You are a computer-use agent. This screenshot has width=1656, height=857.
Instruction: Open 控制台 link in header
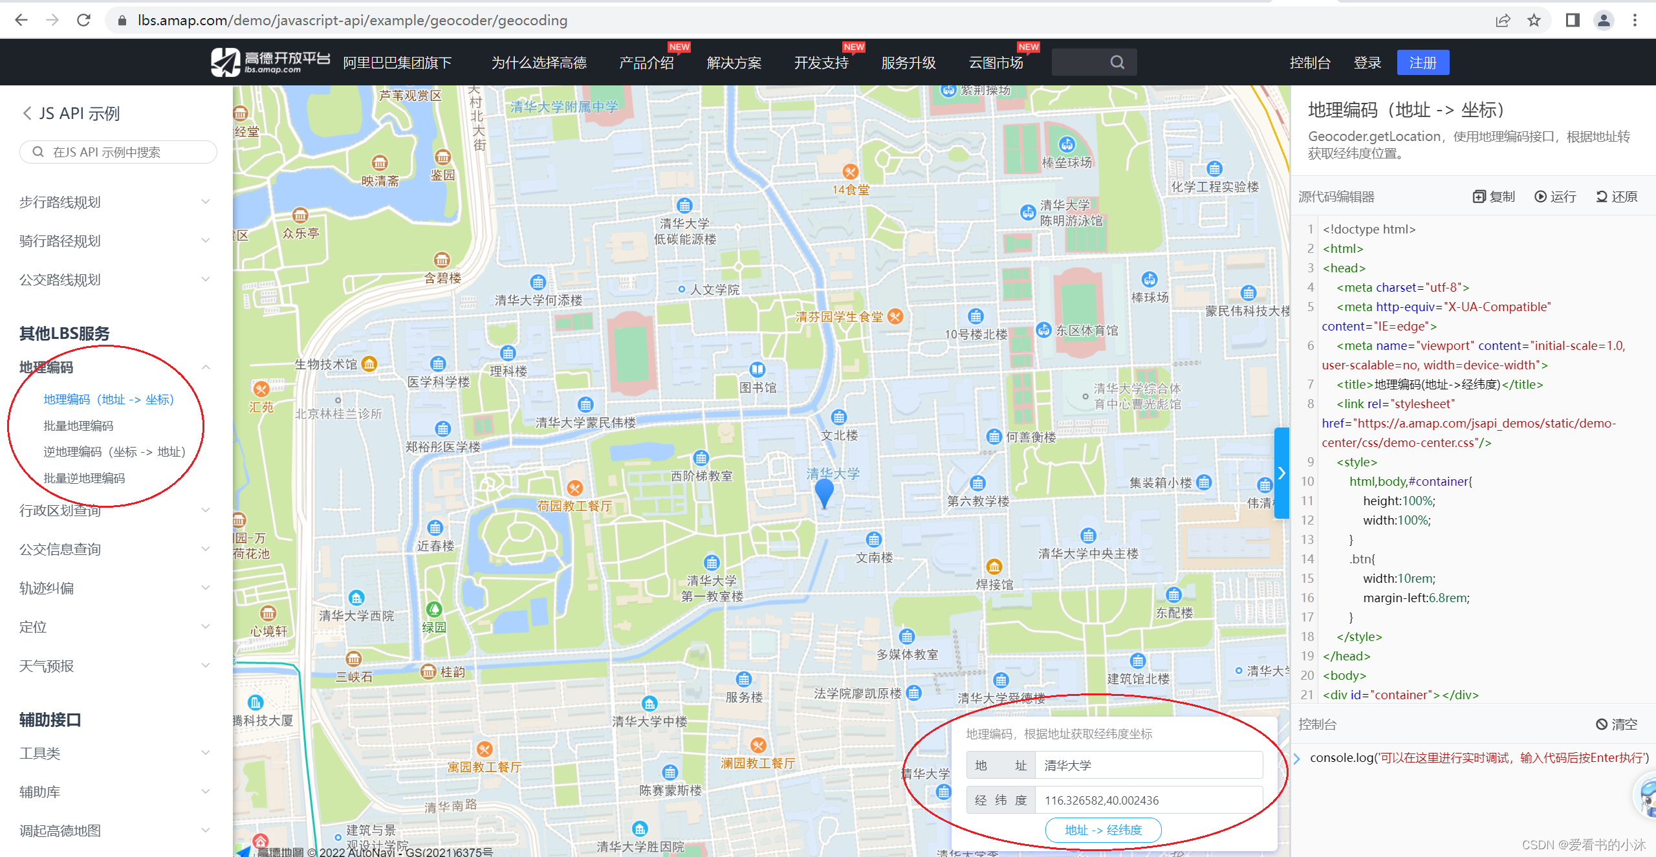pos(1310,63)
